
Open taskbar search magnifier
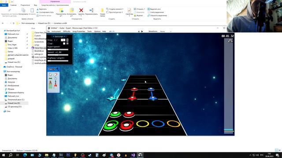point(11,155)
